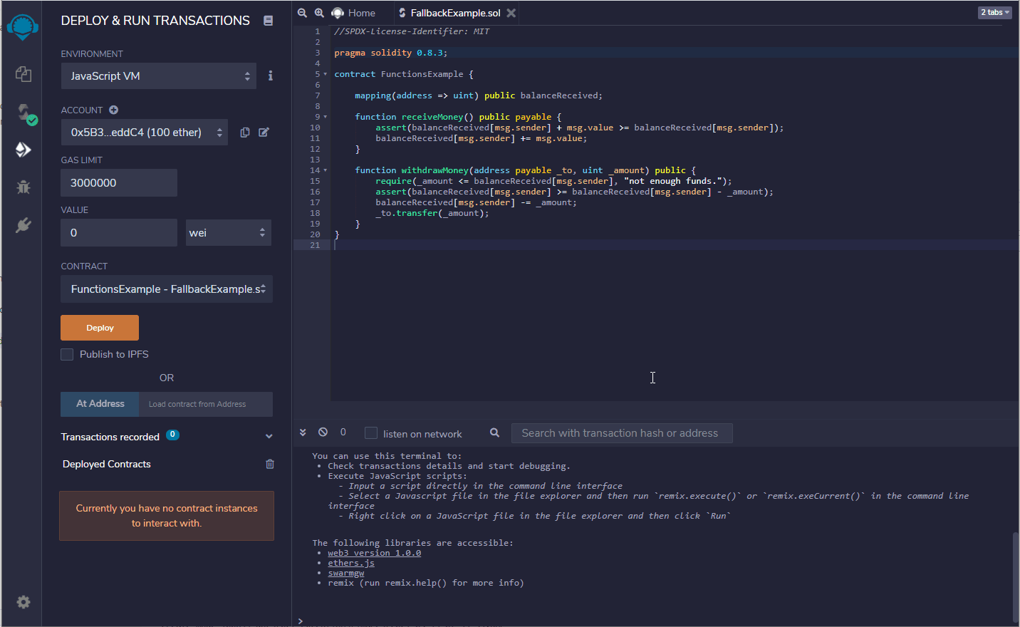This screenshot has width=1020, height=627.
Task: Expand the Transactions recorded section
Action: point(269,437)
